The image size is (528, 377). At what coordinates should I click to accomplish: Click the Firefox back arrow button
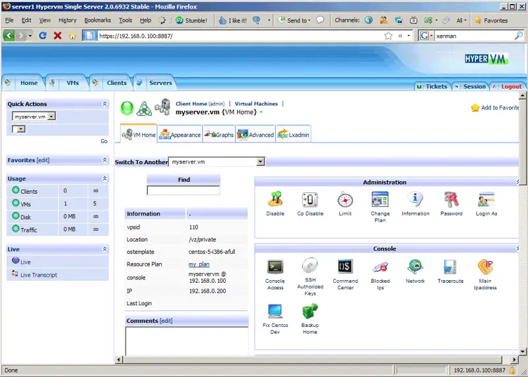9,36
